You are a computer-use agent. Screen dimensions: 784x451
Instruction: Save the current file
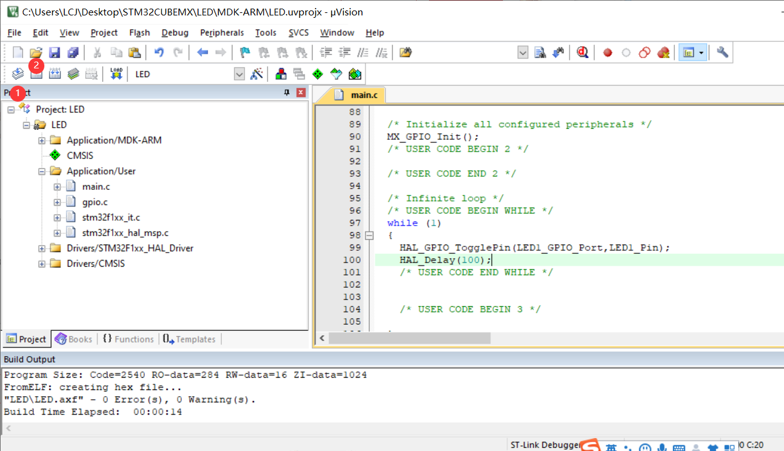point(54,53)
